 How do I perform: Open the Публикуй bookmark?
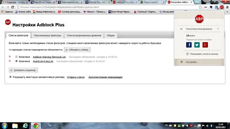(x=145, y=12)
